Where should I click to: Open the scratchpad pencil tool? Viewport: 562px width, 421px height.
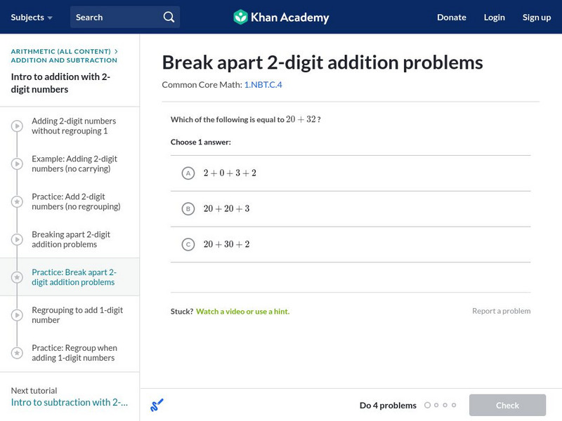pos(157,405)
